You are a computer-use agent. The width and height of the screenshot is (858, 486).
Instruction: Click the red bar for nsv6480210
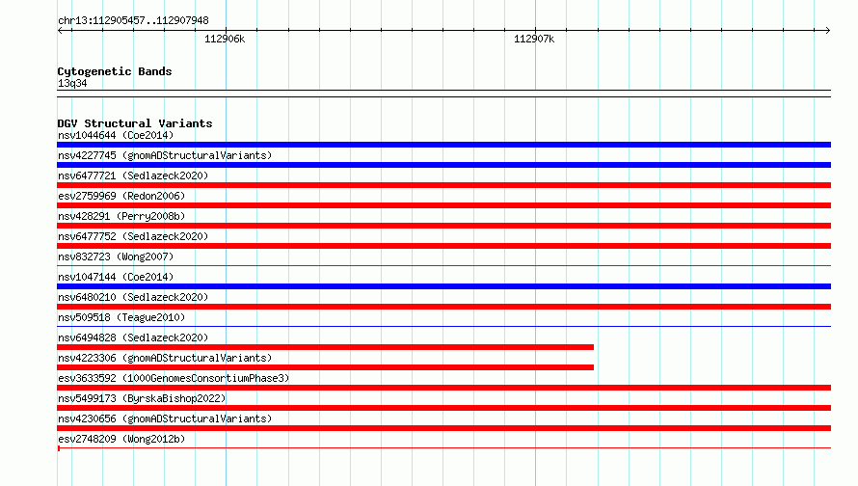(443, 307)
